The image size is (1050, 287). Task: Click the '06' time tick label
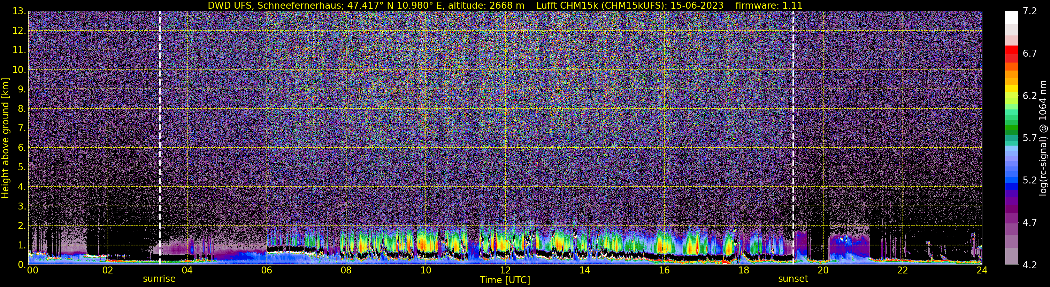point(266,270)
